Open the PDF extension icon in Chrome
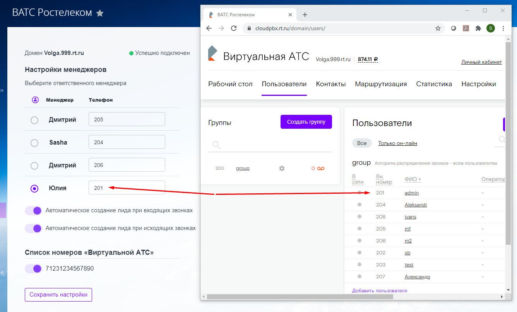517x312 pixels. coord(466,28)
